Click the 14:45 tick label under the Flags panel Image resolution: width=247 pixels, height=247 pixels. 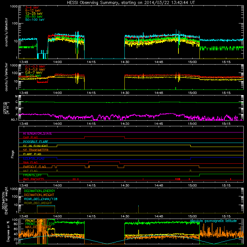159,186
